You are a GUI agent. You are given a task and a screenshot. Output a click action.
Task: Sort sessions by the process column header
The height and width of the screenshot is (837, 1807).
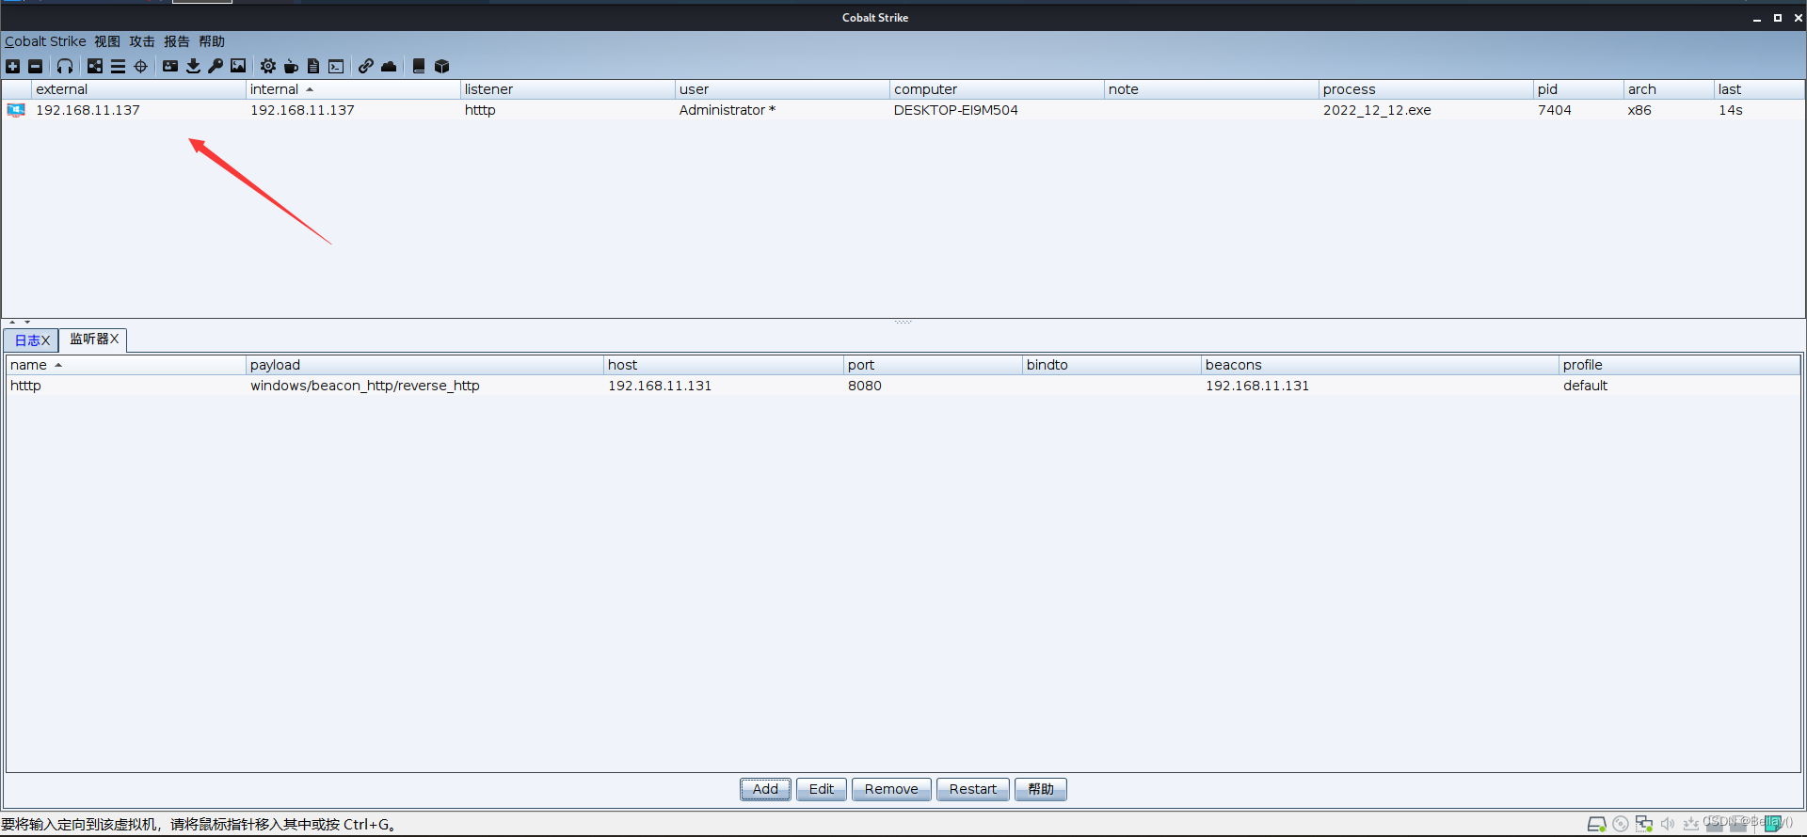(1426, 89)
